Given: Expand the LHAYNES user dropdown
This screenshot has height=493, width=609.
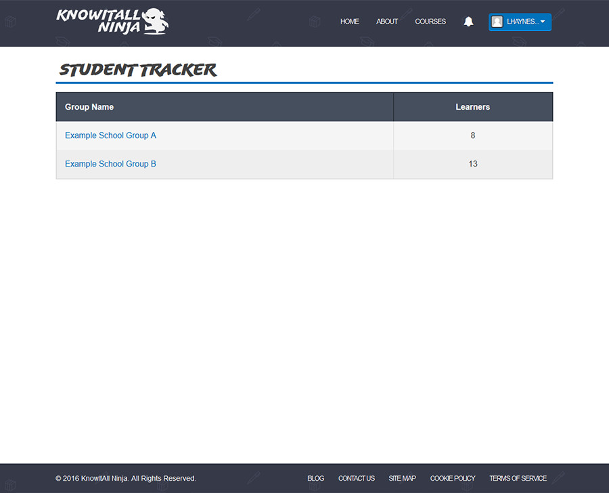Looking at the screenshot, I should tap(520, 22).
